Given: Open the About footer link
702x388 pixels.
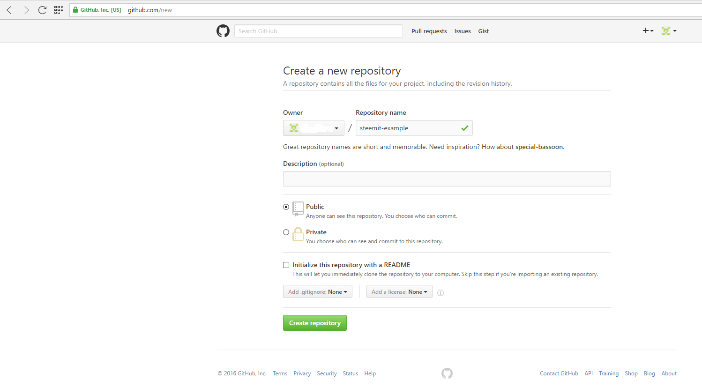Looking at the screenshot, I should (669, 373).
